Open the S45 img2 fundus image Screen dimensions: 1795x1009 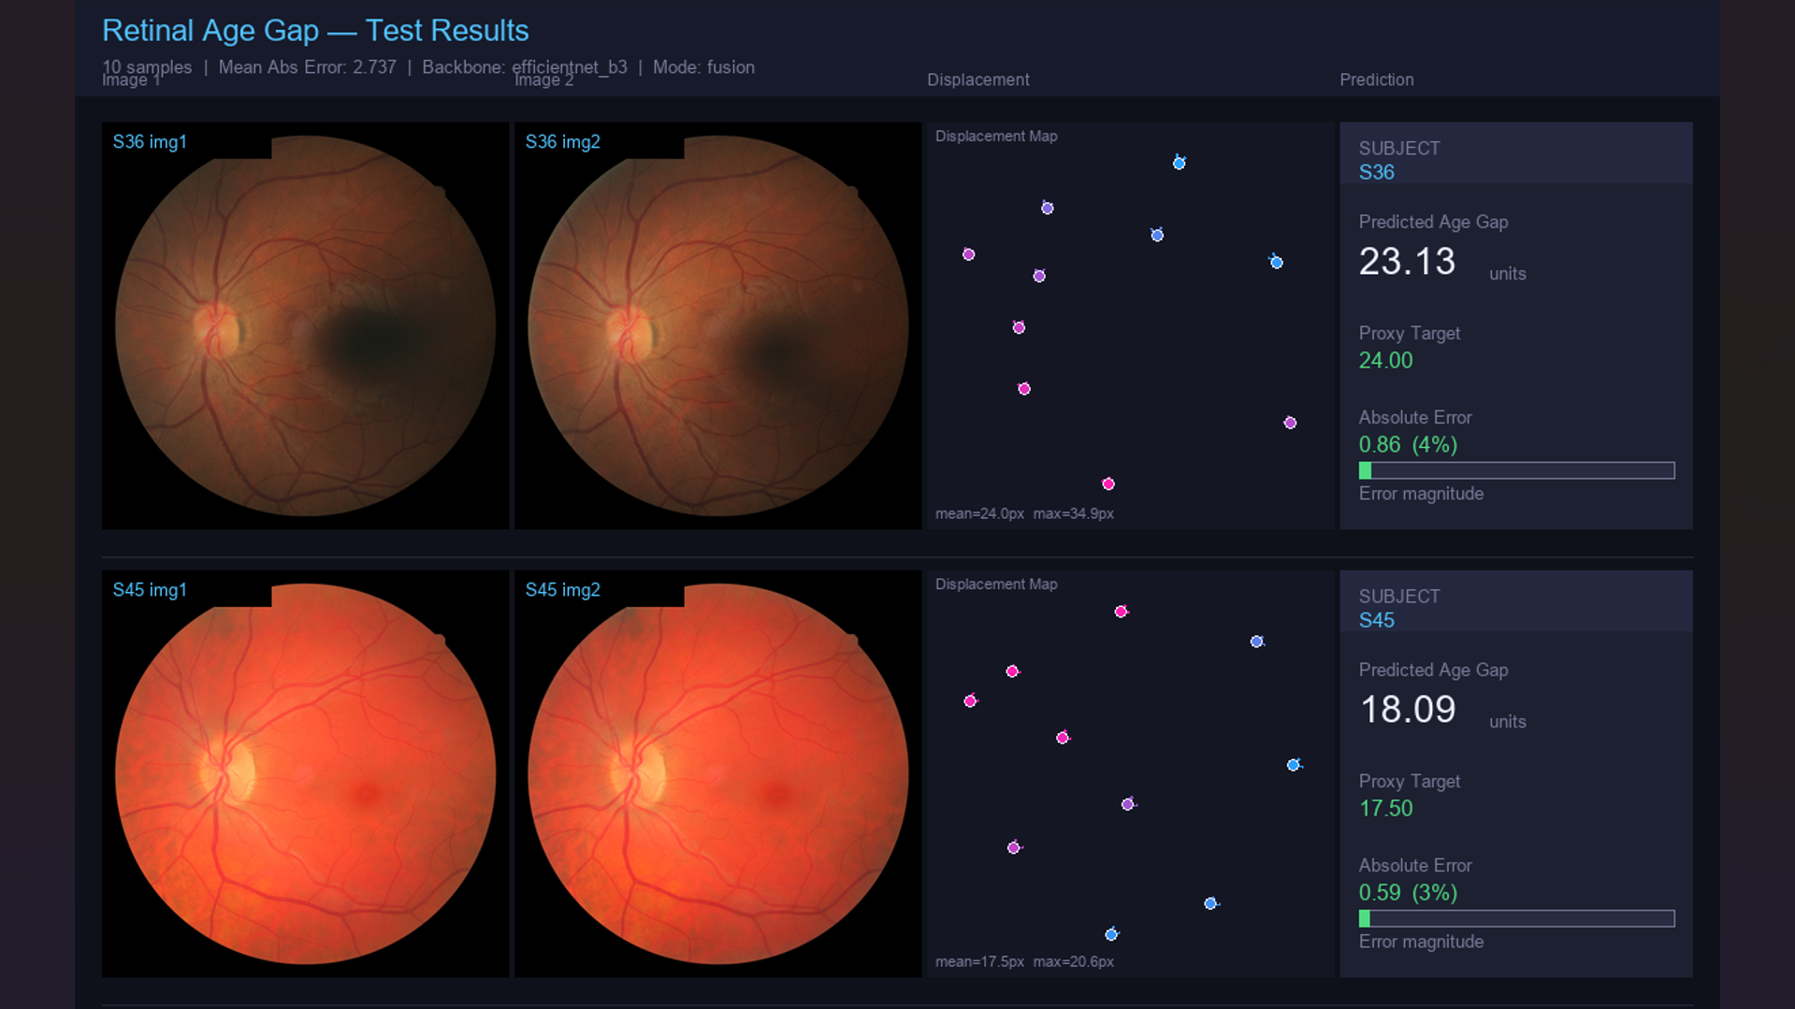point(717,773)
